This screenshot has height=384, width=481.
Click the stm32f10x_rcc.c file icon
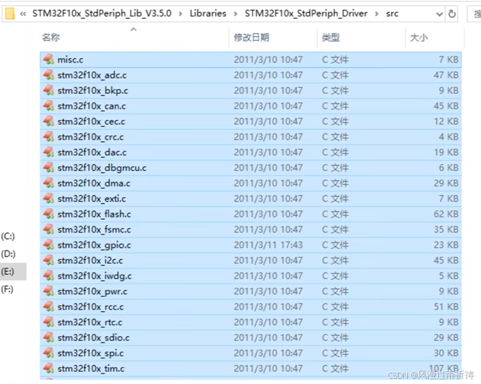[x=48, y=306]
